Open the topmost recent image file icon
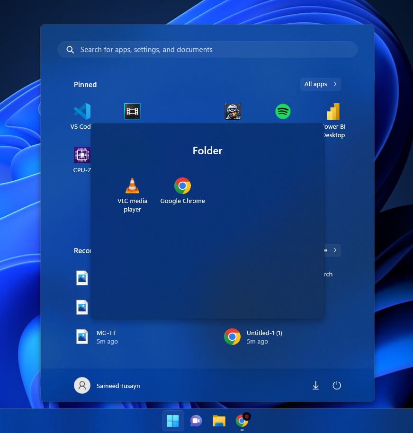The image size is (413, 433). [x=82, y=278]
